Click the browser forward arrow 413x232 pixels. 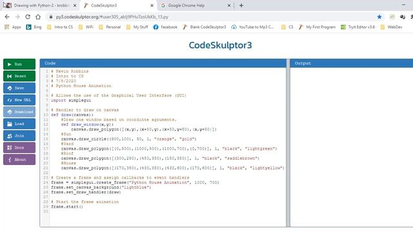click(17, 17)
